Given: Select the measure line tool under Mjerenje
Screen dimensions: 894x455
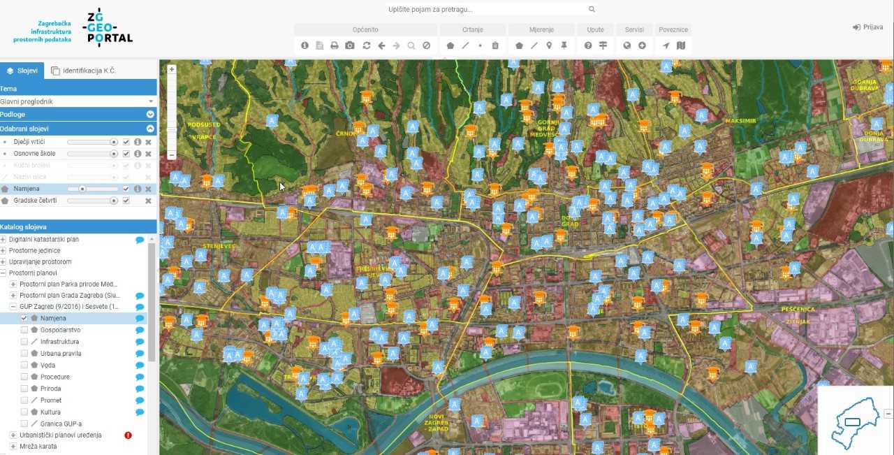Looking at the screenshot, I should tap(534, 45).
